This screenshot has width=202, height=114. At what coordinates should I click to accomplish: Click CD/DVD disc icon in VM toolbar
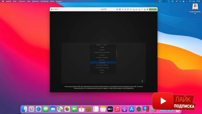click(x=125, y=9)
